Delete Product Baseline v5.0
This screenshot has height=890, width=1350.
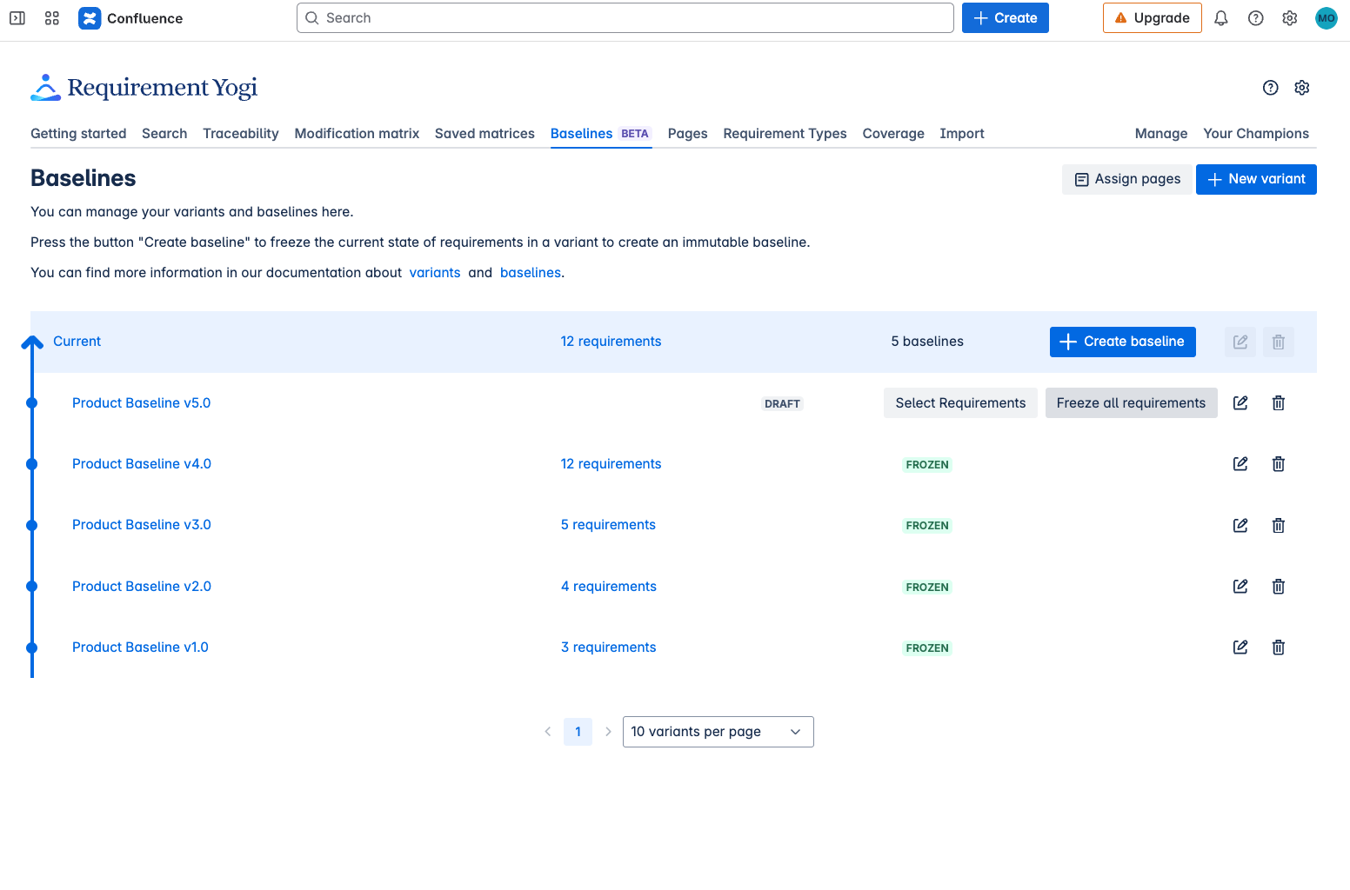click(x=1279, y=403)
